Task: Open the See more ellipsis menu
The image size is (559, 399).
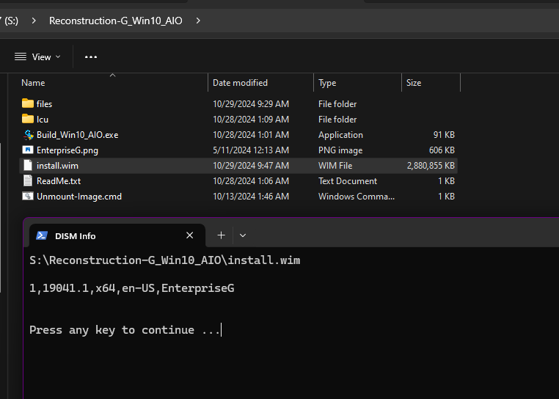Action: tap(91, 56)
